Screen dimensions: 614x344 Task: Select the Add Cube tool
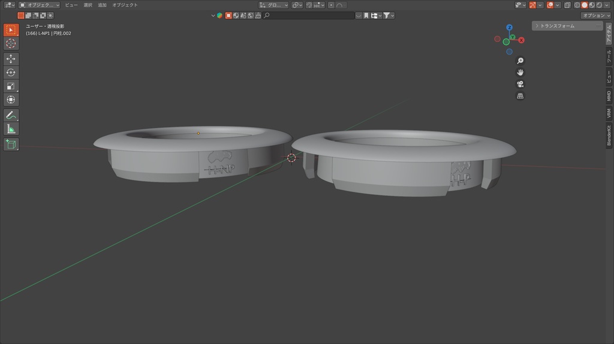[x=11, y=144]
